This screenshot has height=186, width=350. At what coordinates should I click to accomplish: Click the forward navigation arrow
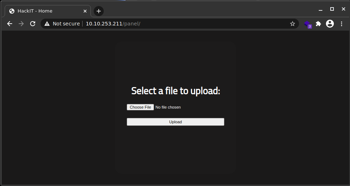(21, 24)
